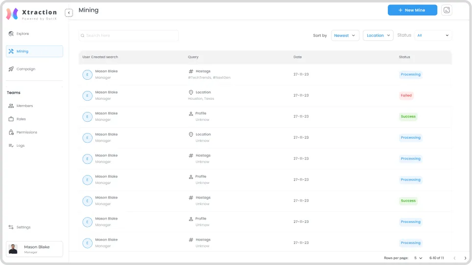Open the Status All dropdown
The image size is (472, 265).
[x=433, y=36]
